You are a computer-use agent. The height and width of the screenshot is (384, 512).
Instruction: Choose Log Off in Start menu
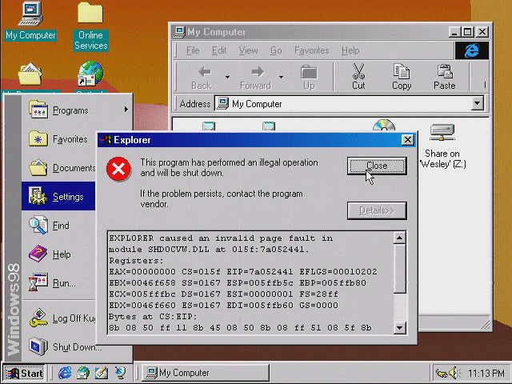pyautogui.click(x=58, y=318)
